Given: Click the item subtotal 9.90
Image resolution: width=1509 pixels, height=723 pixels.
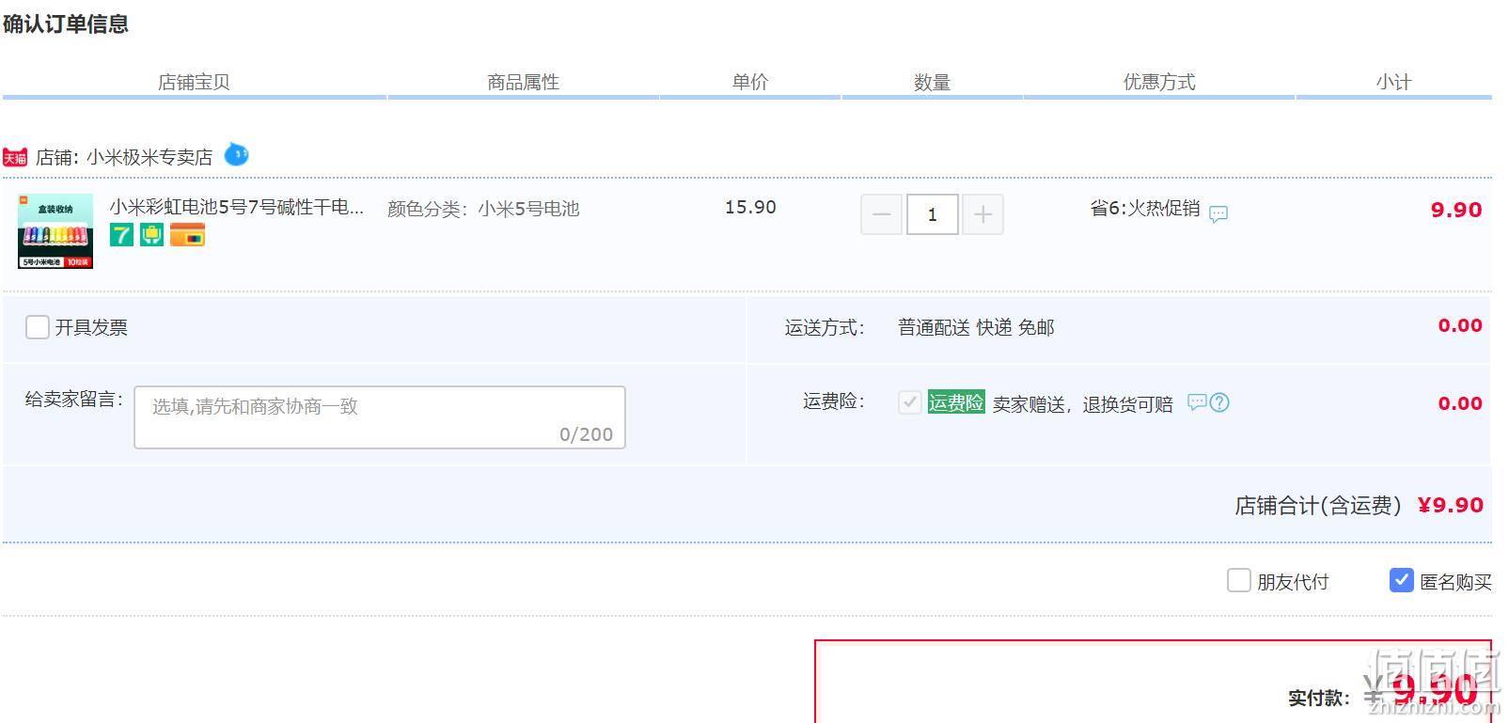Looking at the screenshot, I should point(1456,210).
